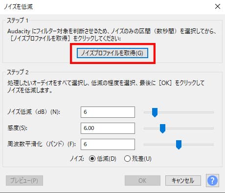The image size is (225, 193).
Task: Click the 周波数平滑化 (バンド) (F): label
Action: click(x=42, y=144)
